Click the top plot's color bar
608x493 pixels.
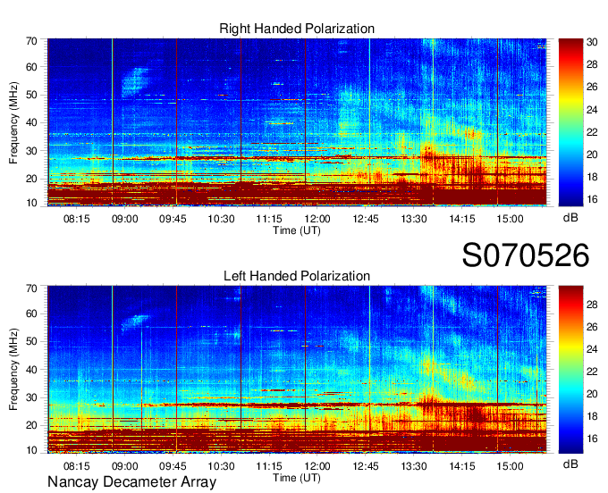tap(570, 122)
